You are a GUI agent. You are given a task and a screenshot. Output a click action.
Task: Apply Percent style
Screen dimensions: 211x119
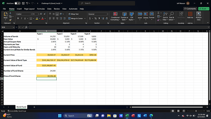95,18
